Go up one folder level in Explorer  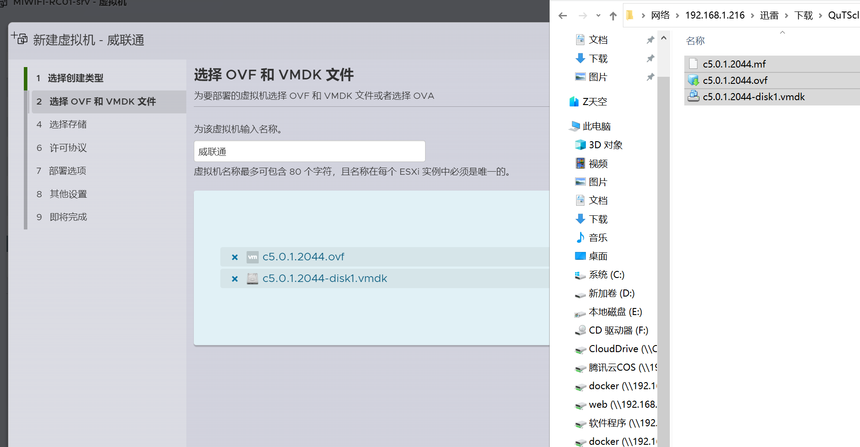point(613,16)
